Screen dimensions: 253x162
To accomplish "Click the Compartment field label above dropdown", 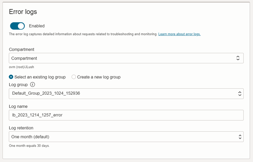I will click(22, 50).
